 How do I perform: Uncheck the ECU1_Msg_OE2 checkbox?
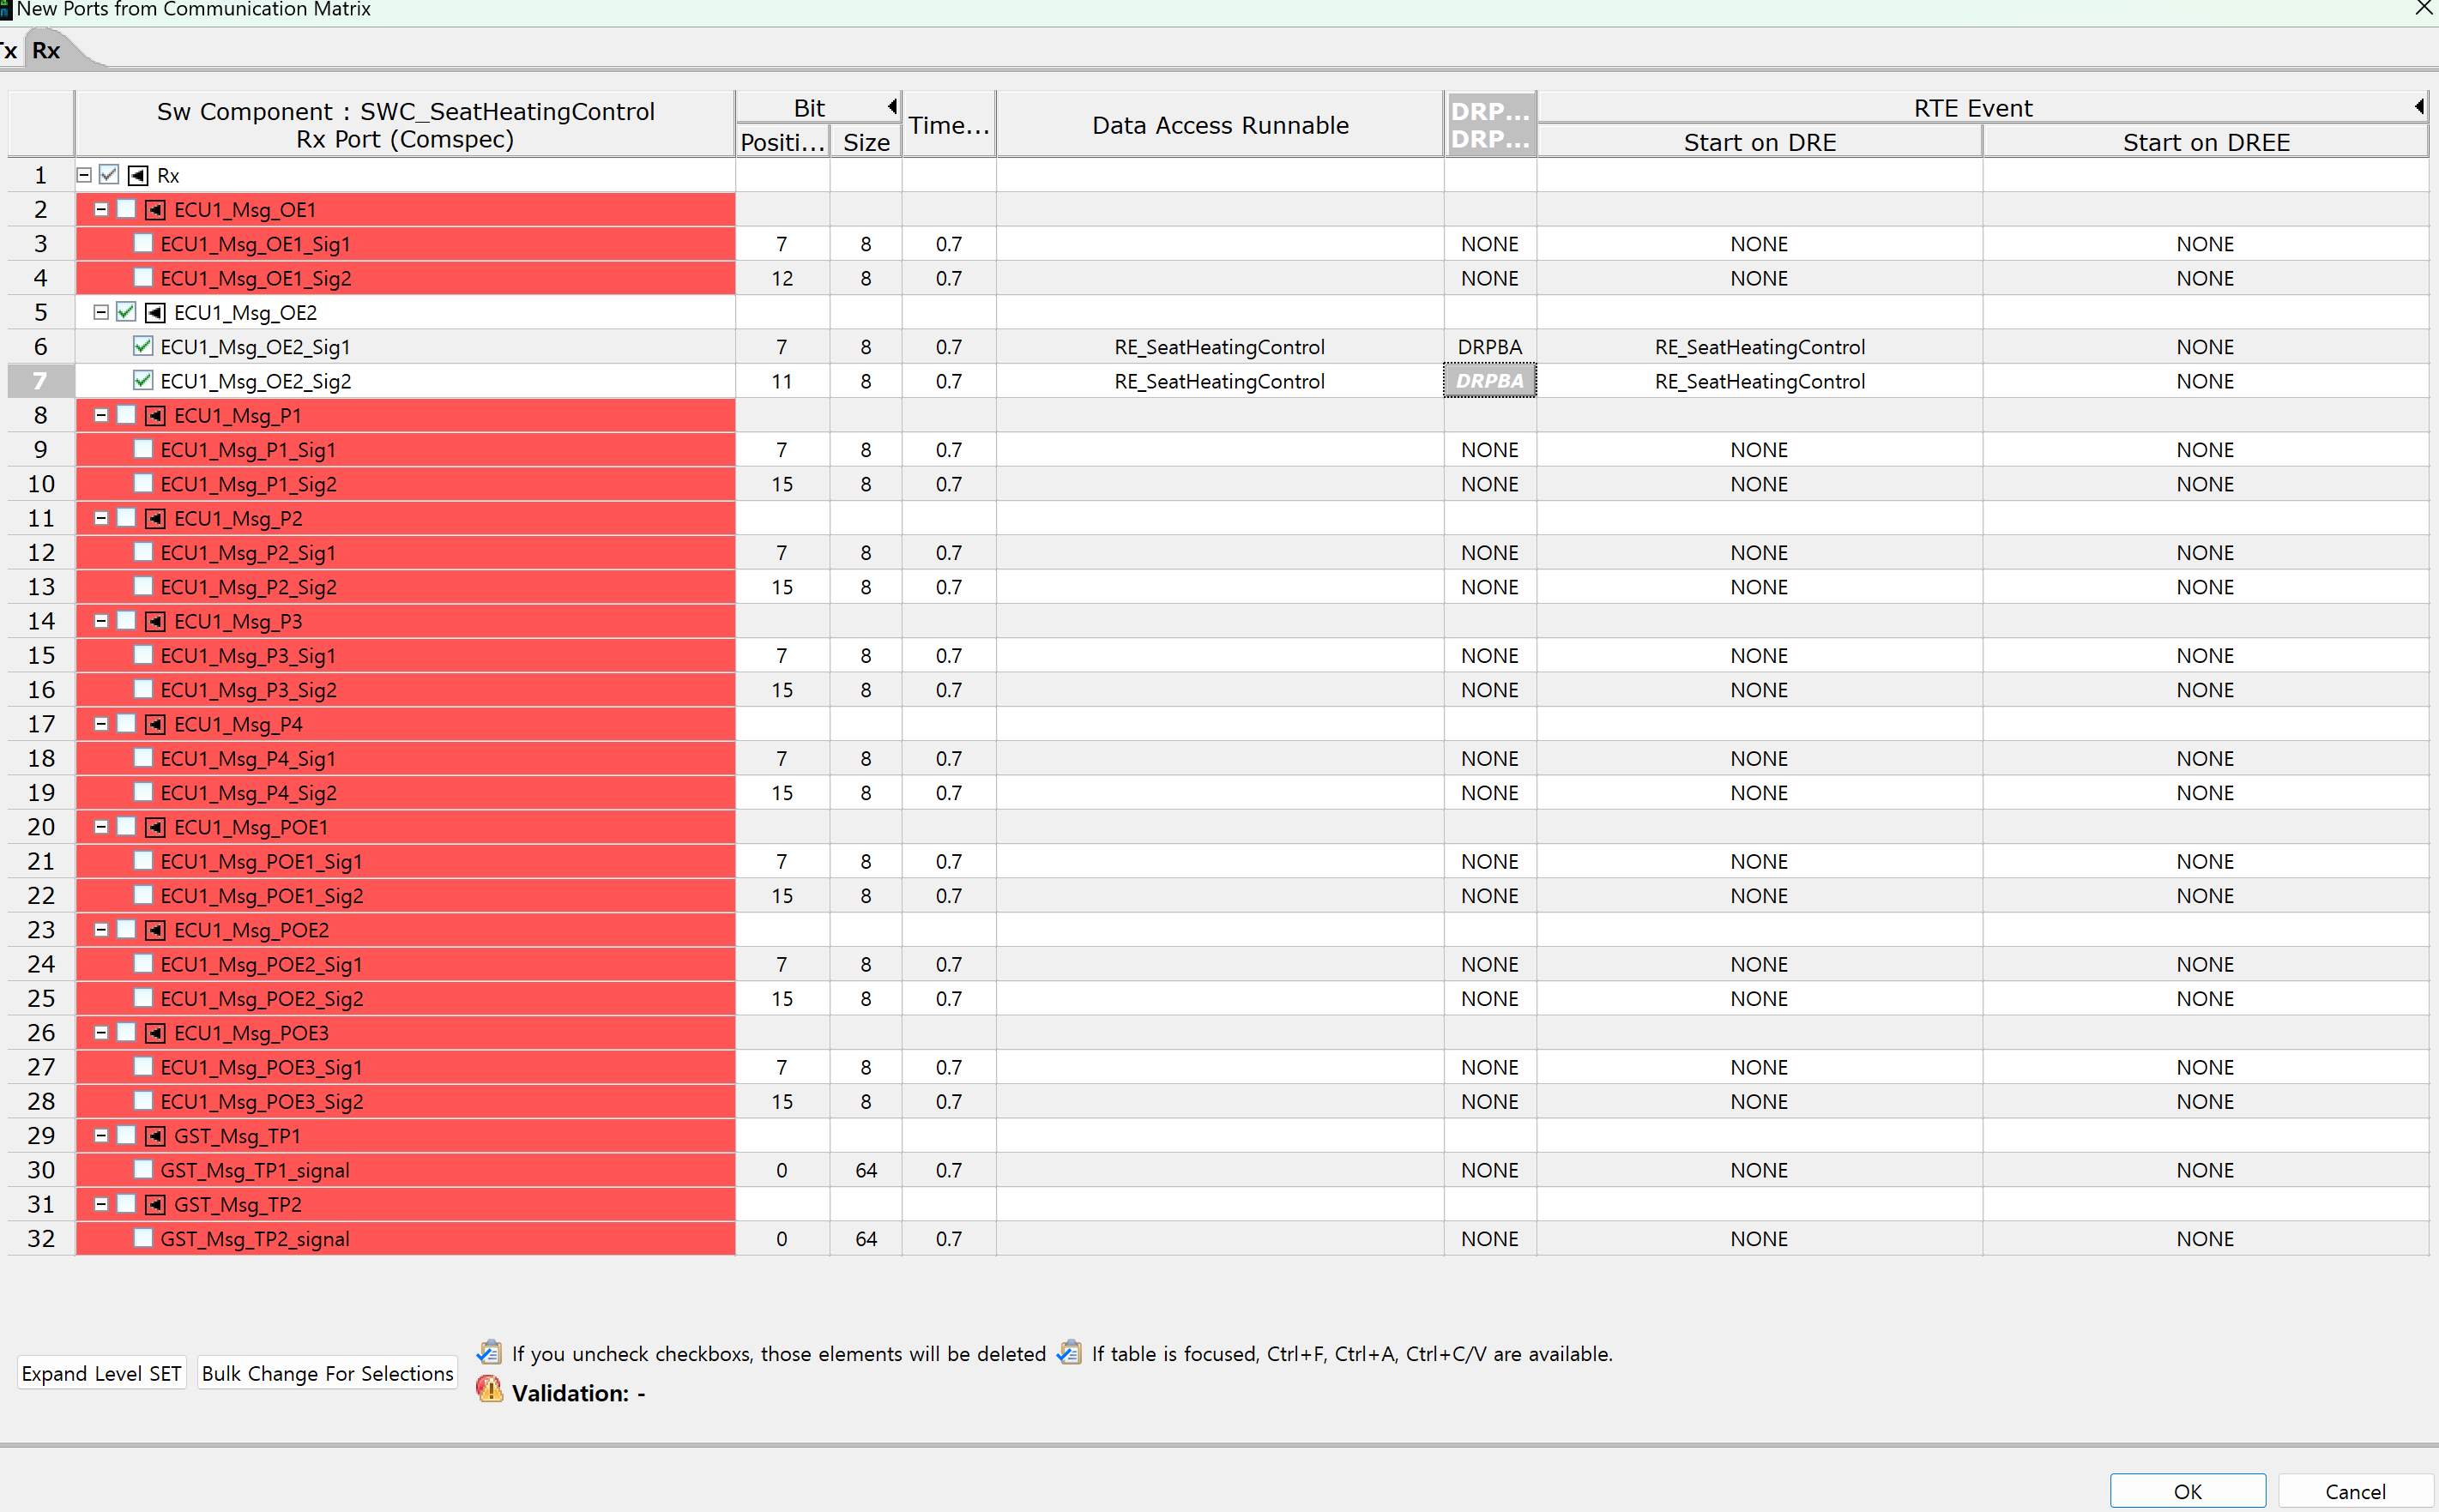(126, 312)
